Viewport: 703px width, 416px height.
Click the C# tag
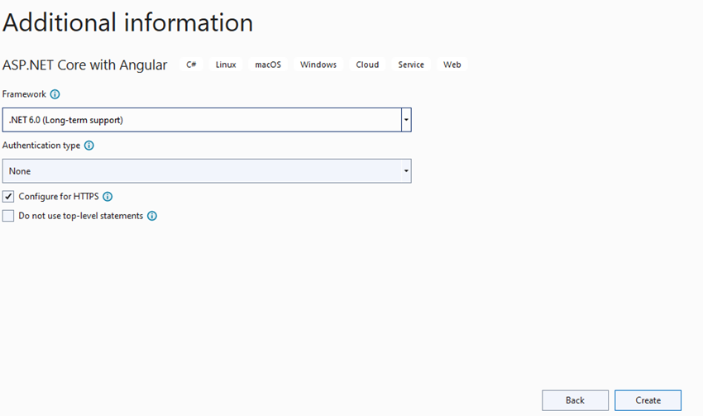coord(192,65)
